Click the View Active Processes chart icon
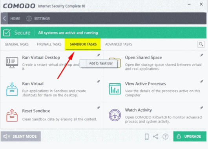 [x=115, y=89]
